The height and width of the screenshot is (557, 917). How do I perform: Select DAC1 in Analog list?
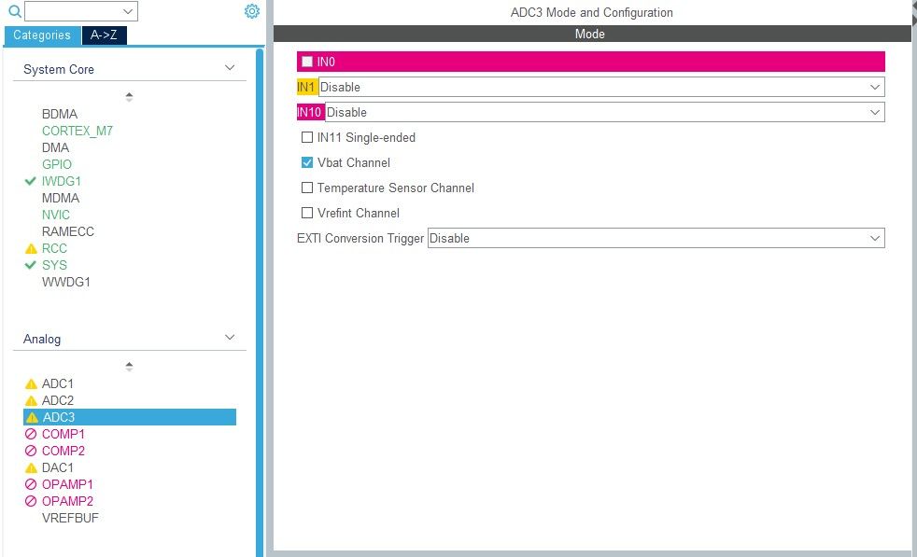pos(58,468)
